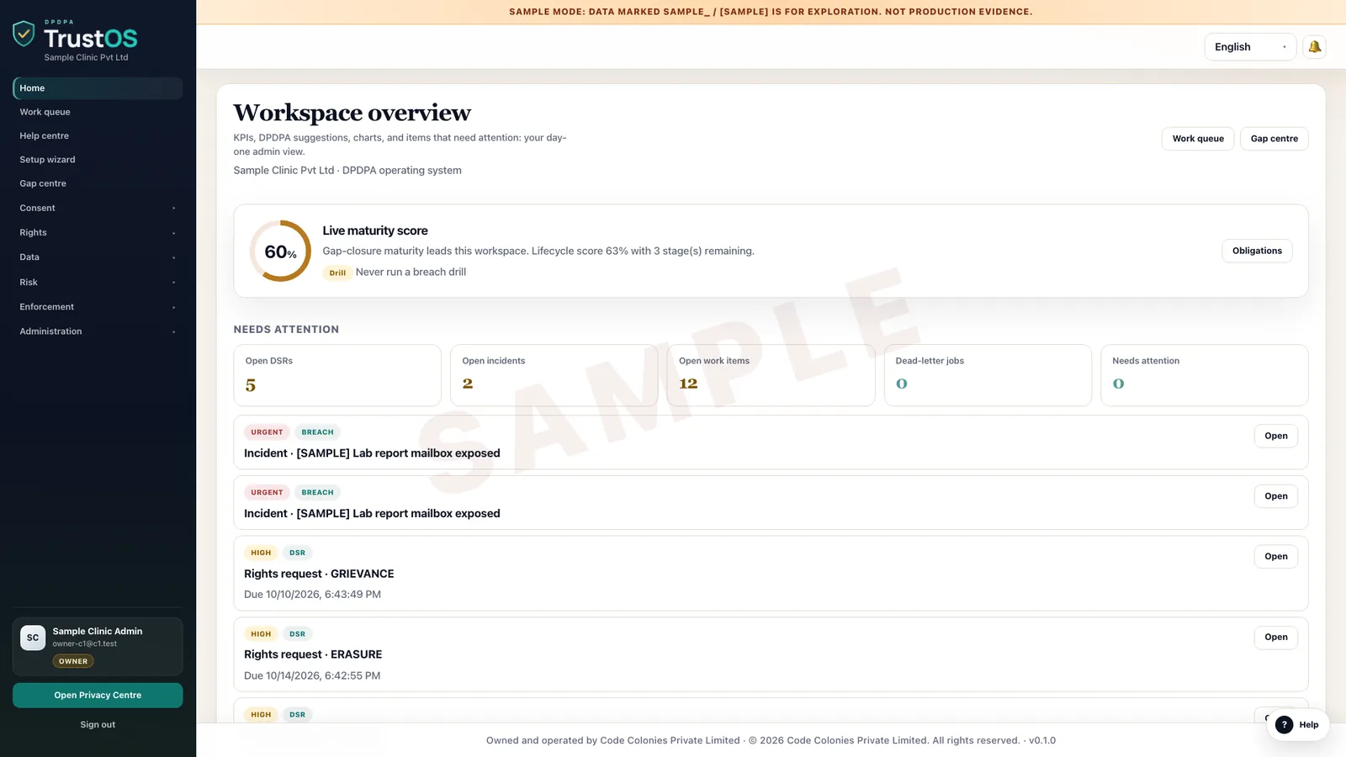Click the Open work items card
Image resolution: width=1346 pixels, height=757 pixels.
(771, 375)
